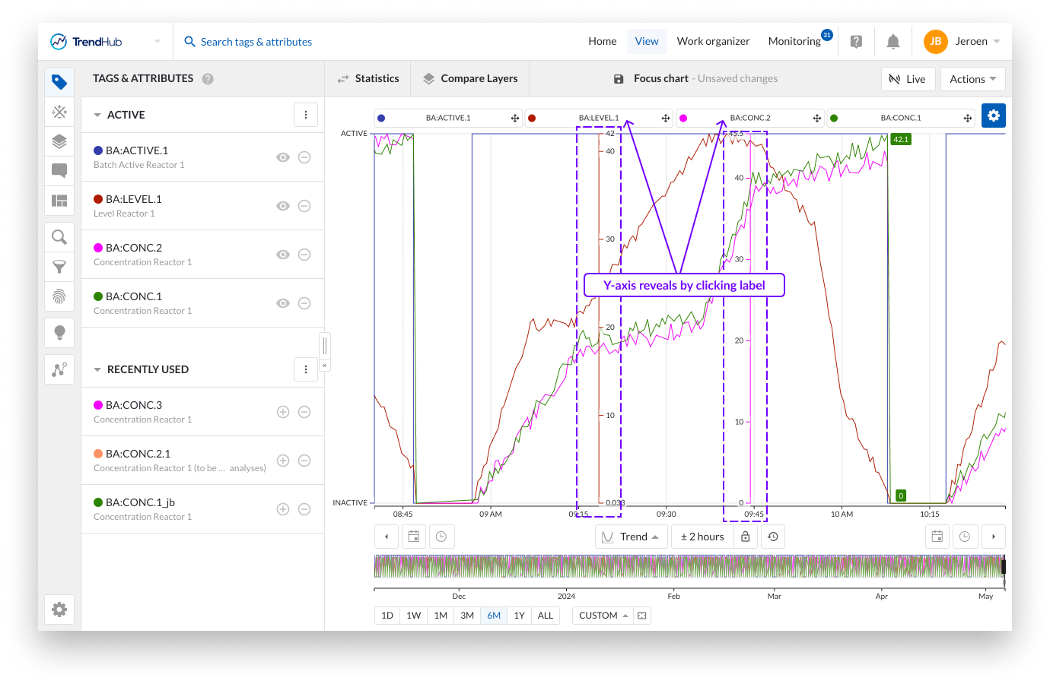Viewport: 1050px width, 684px height.
Task: Open chart settings blue gear button
Action: 993,116
